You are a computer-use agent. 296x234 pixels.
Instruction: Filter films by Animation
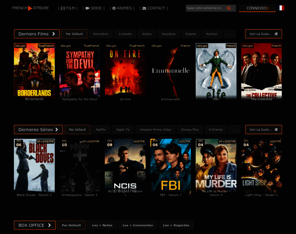[100, 34]
